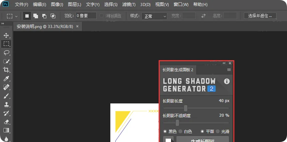Click the 长阴影不透明度 slider handle
Screen dimensions: 287x142
(x=177, y=123)
